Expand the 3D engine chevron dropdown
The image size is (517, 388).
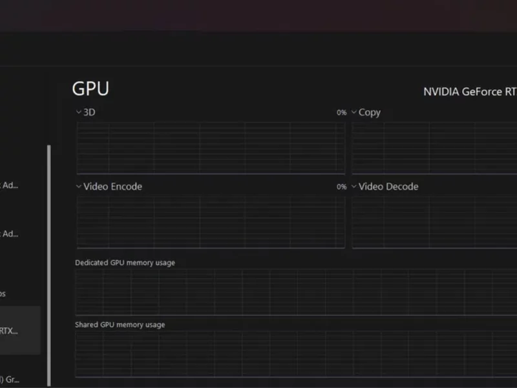(x=79, y=113)
